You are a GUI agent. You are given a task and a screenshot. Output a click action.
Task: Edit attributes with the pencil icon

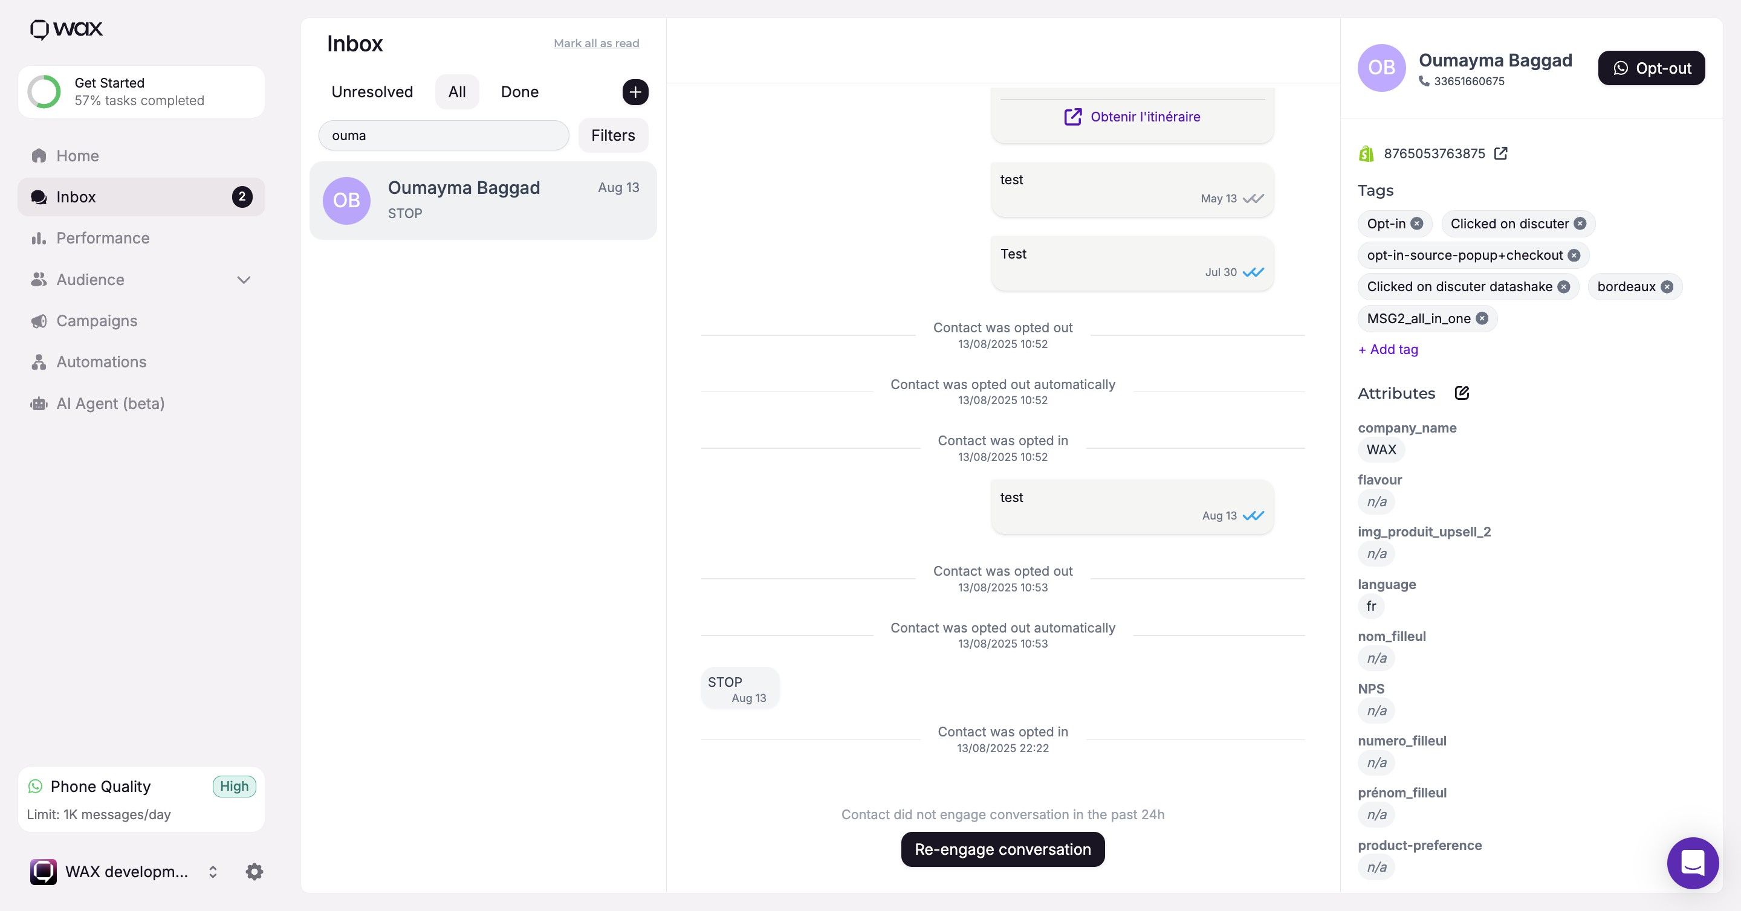pyautogui.click(x=1462, y=393)
